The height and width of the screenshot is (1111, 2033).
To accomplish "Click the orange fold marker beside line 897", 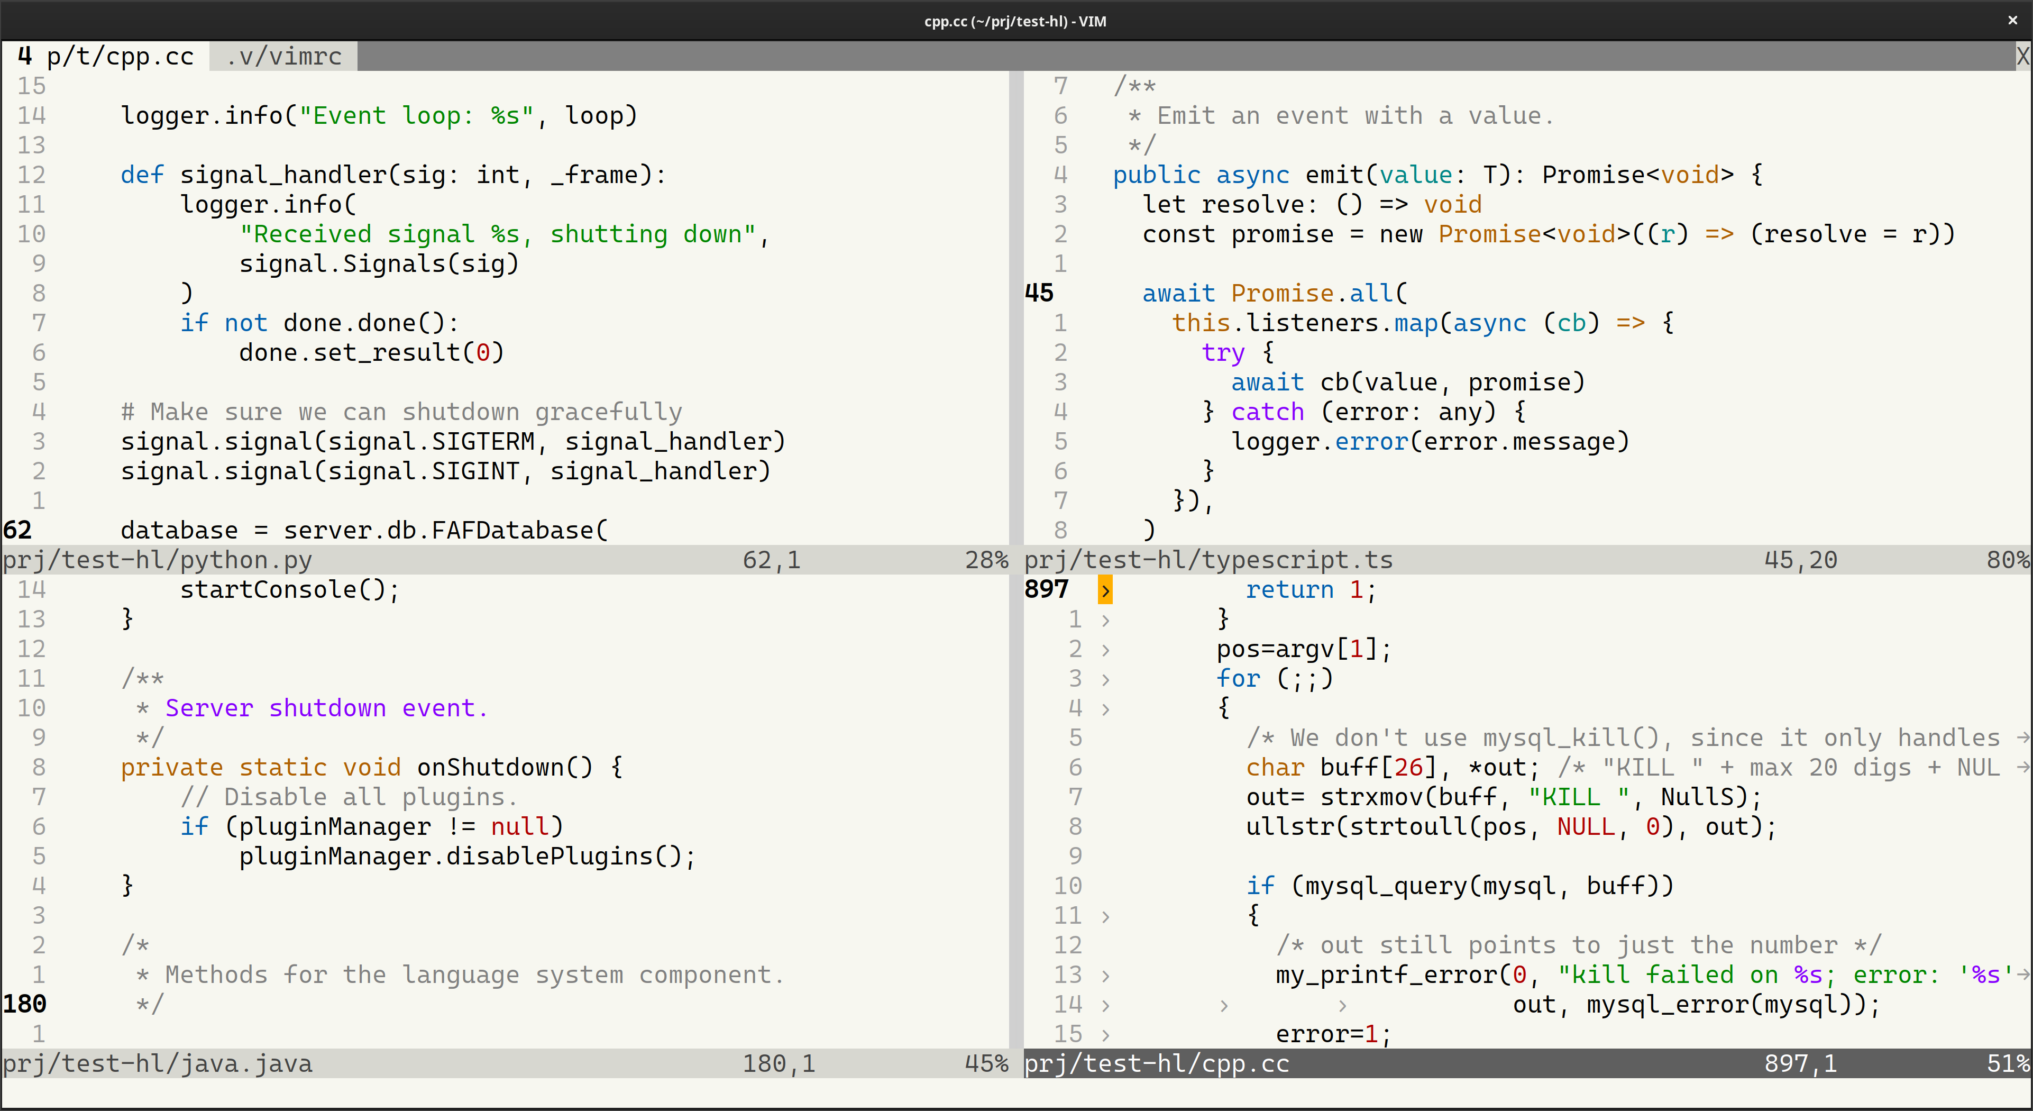I will click(1104, 589).
